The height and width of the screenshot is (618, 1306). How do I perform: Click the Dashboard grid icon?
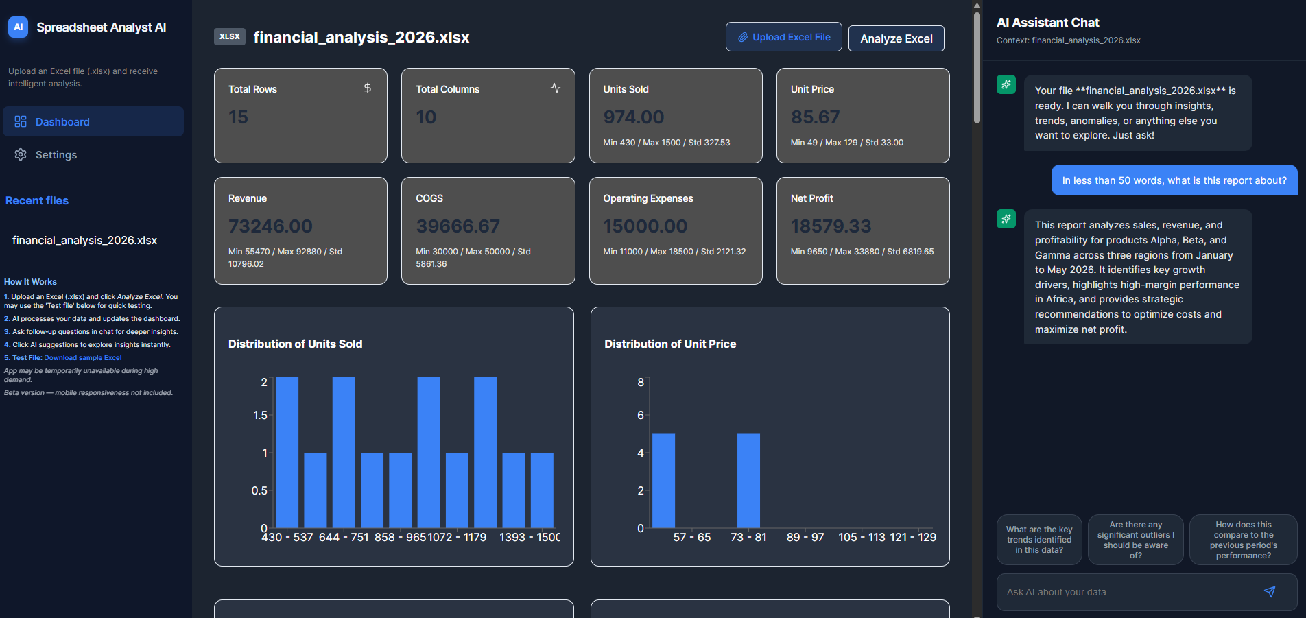pyautogui.click(x=21, y=121)
